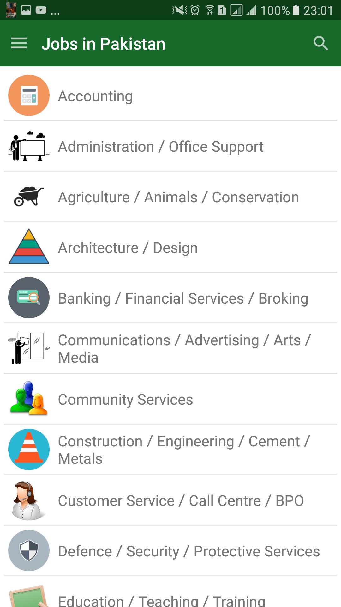Screen dimensions: 341x607
Task: Open Education / Teaching / Training category
Action: [162, 600]
